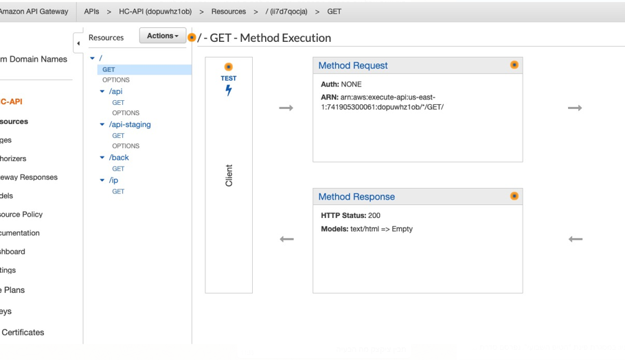Click the Resources breadcrumb
625x360 pixels.
coord(229,12)
